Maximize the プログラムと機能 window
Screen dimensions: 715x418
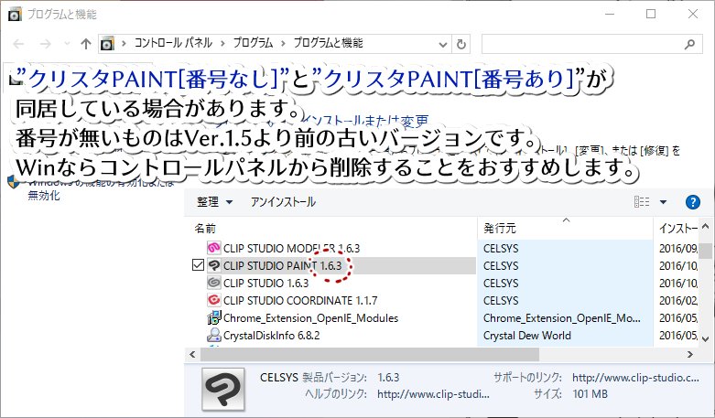pos(651,14)
